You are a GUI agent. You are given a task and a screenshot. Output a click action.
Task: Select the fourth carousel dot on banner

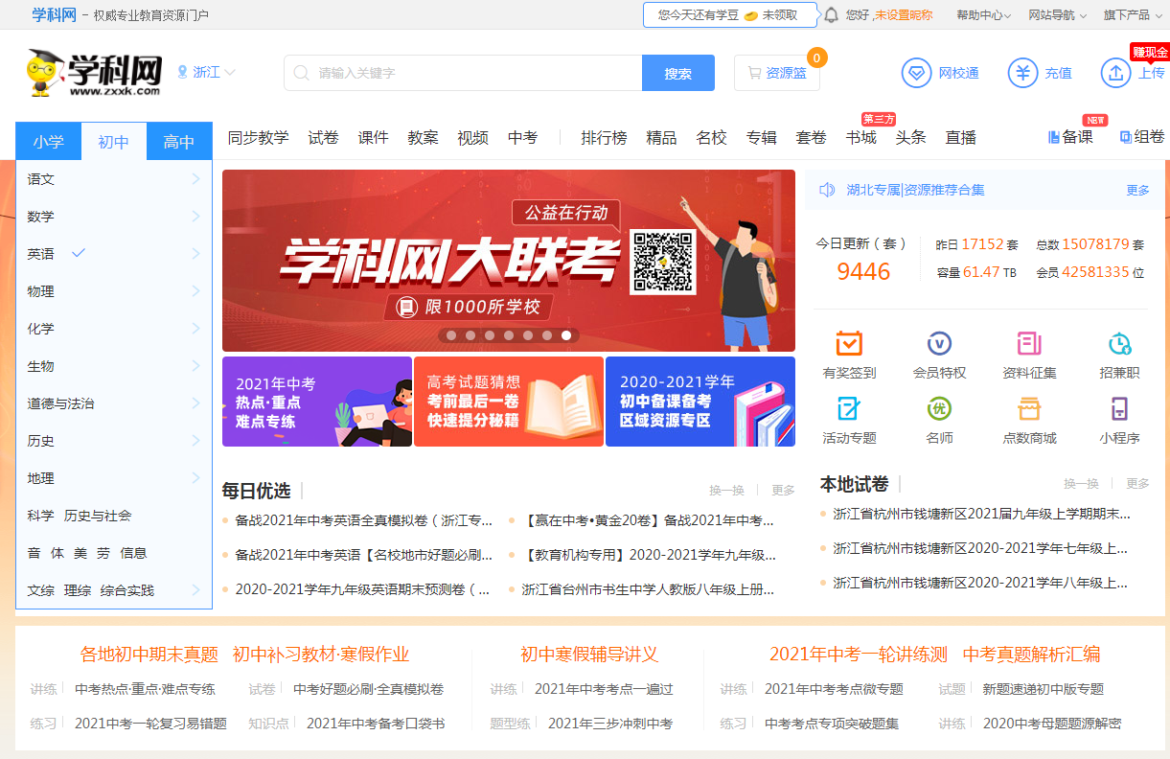pos(509,335)
